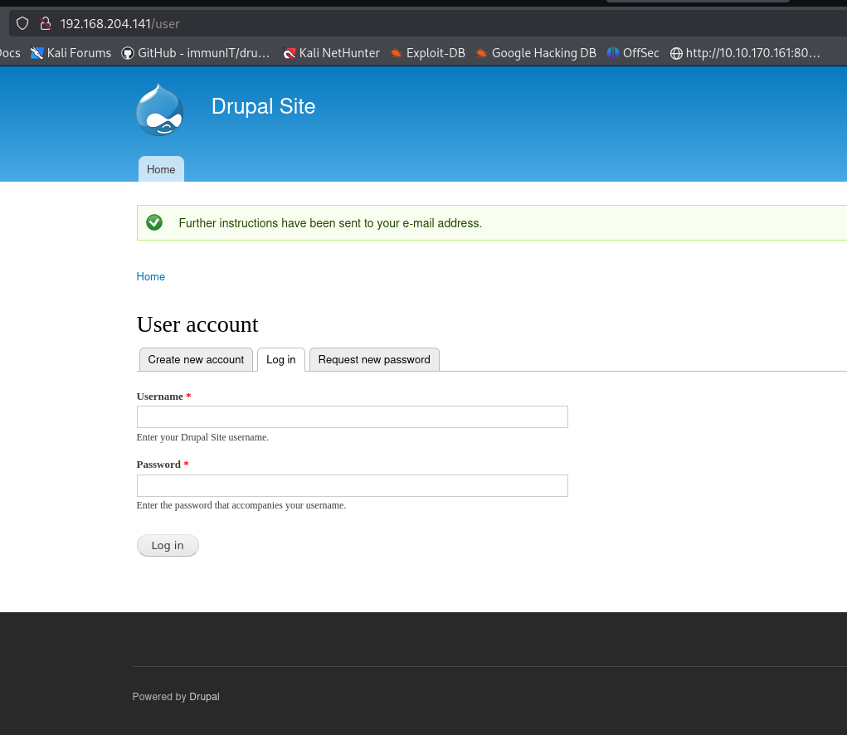Switch to Create new account tab

pyautogui.click(x=196, y=359)
